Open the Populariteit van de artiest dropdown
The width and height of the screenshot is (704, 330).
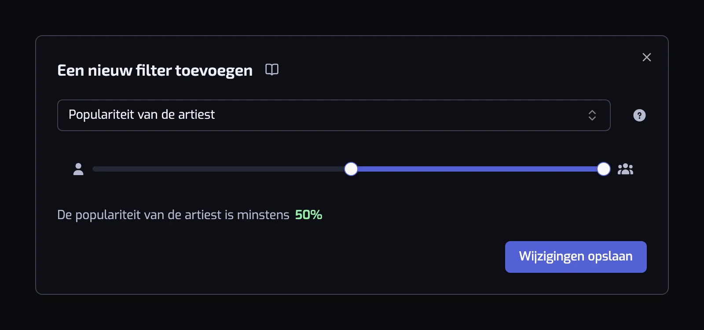point(334,115)
